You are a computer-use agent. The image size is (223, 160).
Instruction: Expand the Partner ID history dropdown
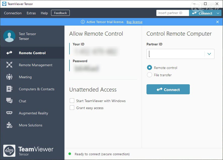[209, 54]
